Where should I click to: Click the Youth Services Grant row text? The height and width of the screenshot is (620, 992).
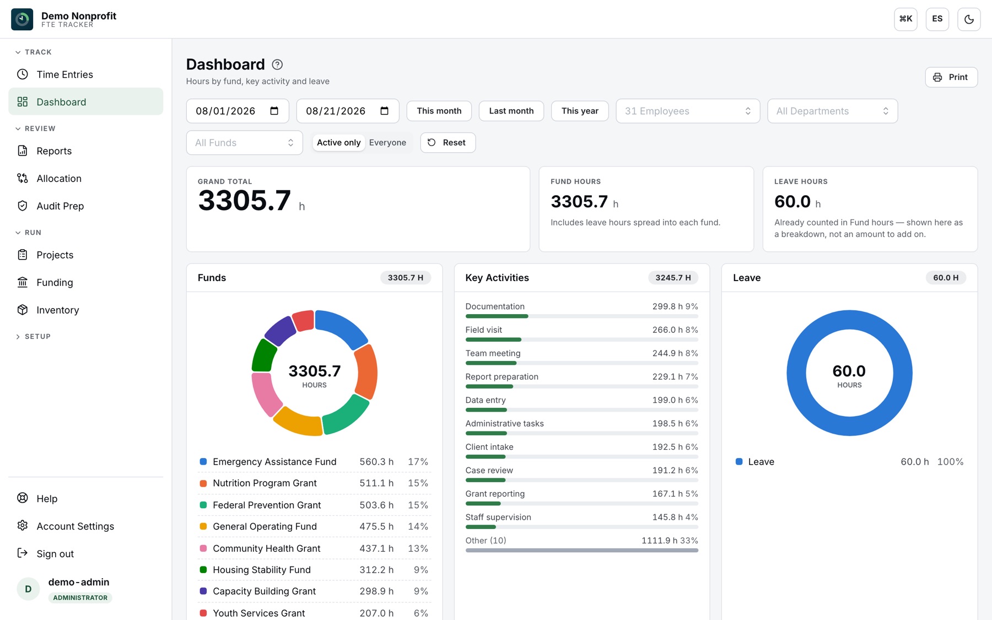258,613
